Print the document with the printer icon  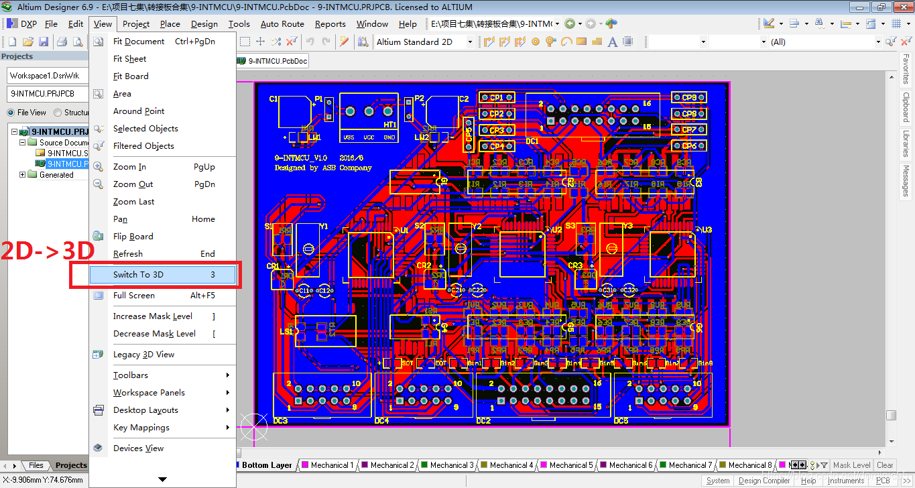pyautogui.click(x=62, y=42)
